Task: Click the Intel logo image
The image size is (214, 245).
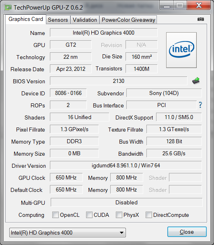Action: click(x=181, y=50)
